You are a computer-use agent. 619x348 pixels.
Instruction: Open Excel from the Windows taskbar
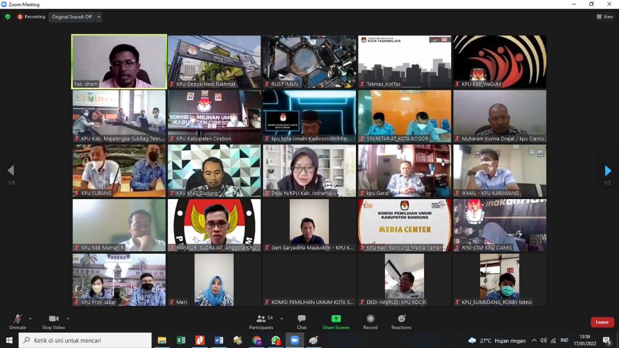point(181,340)
